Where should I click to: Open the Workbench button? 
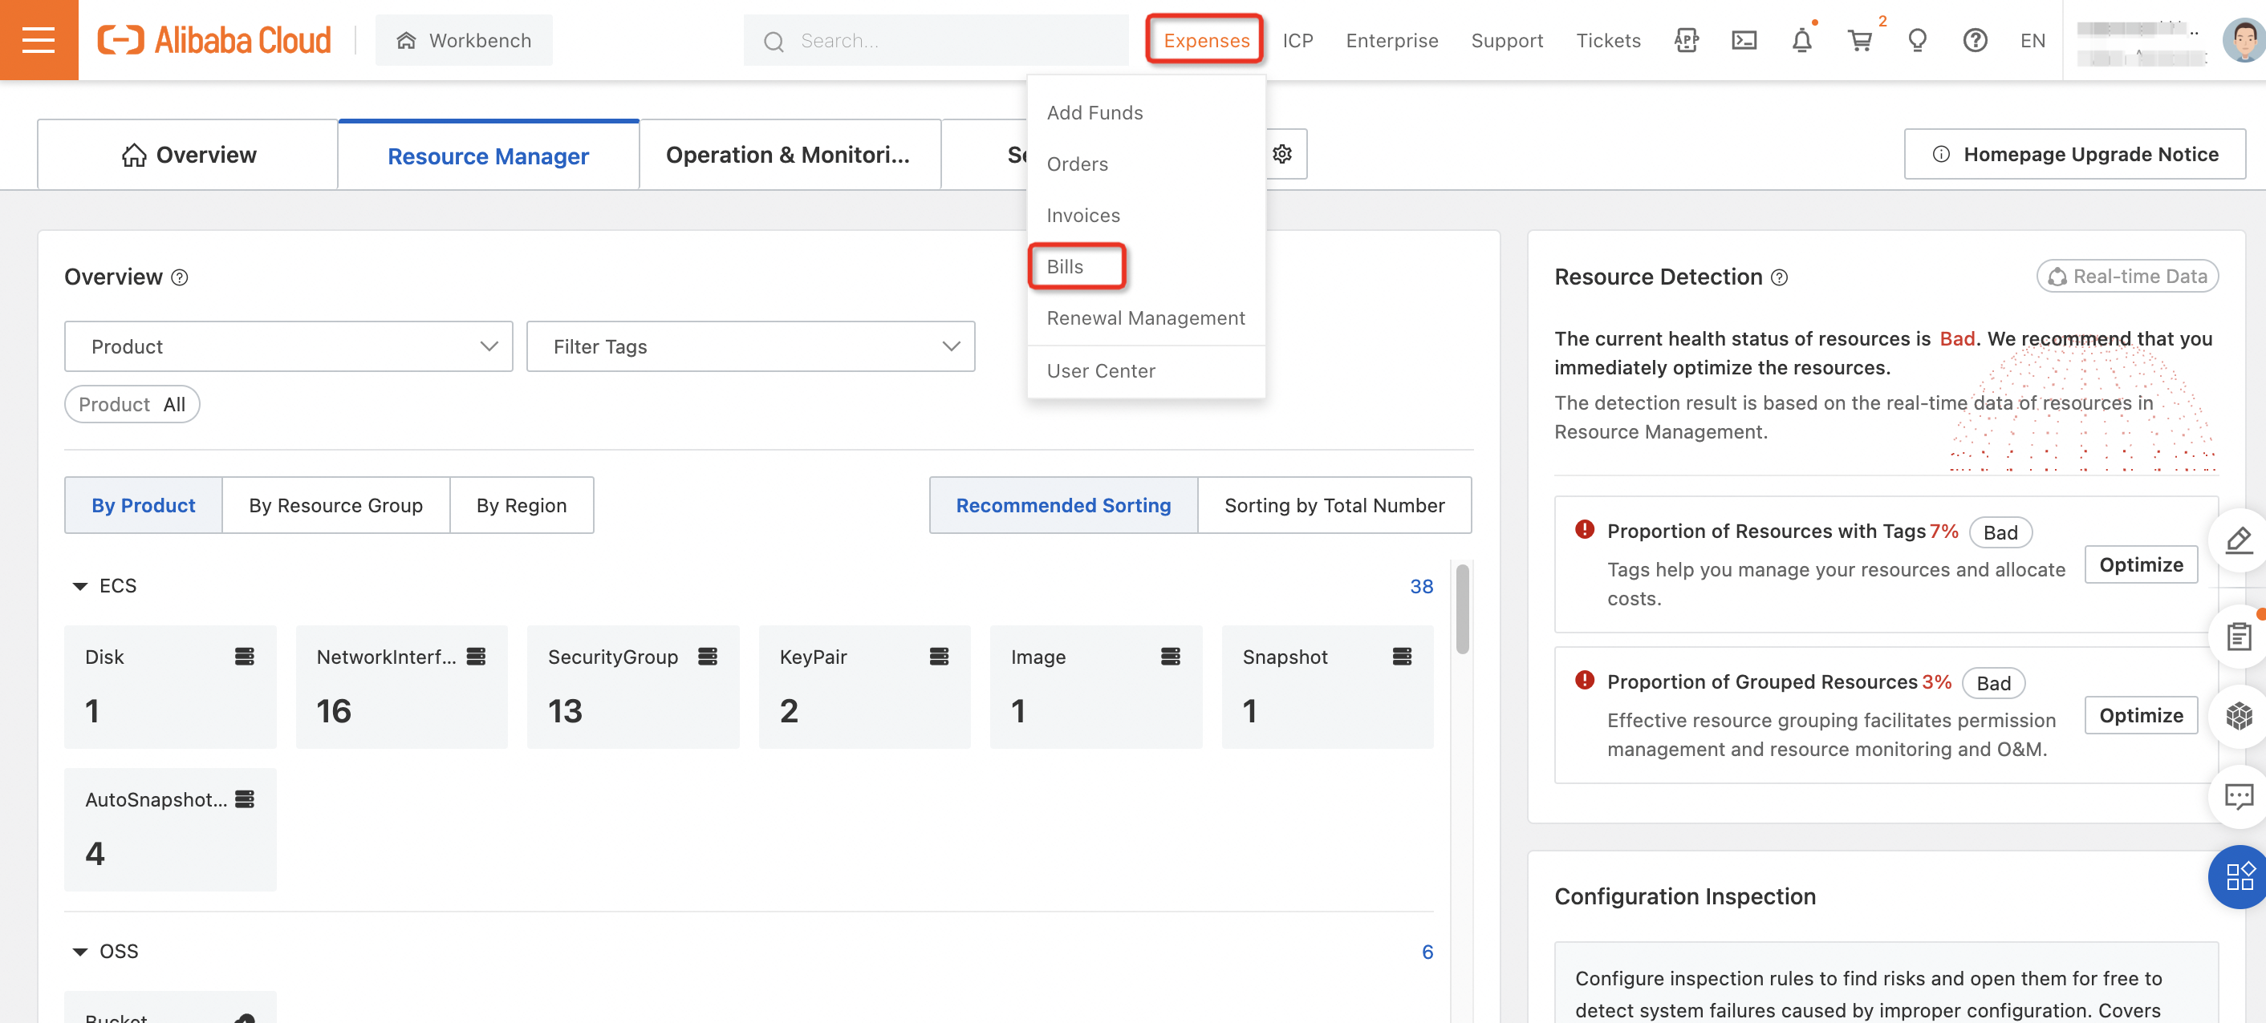(x=465, y=40)
